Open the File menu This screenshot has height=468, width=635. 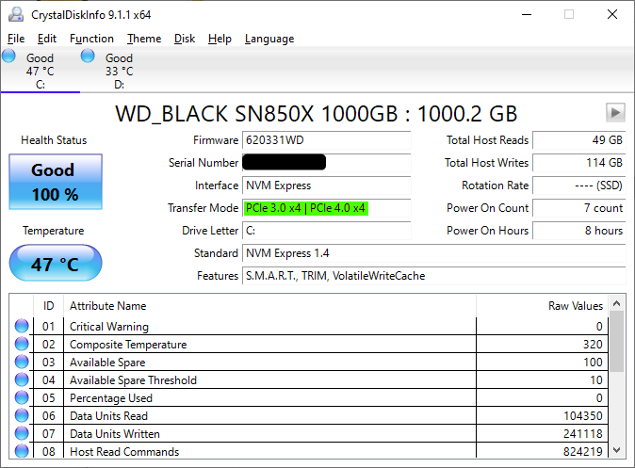click(16, 39)
